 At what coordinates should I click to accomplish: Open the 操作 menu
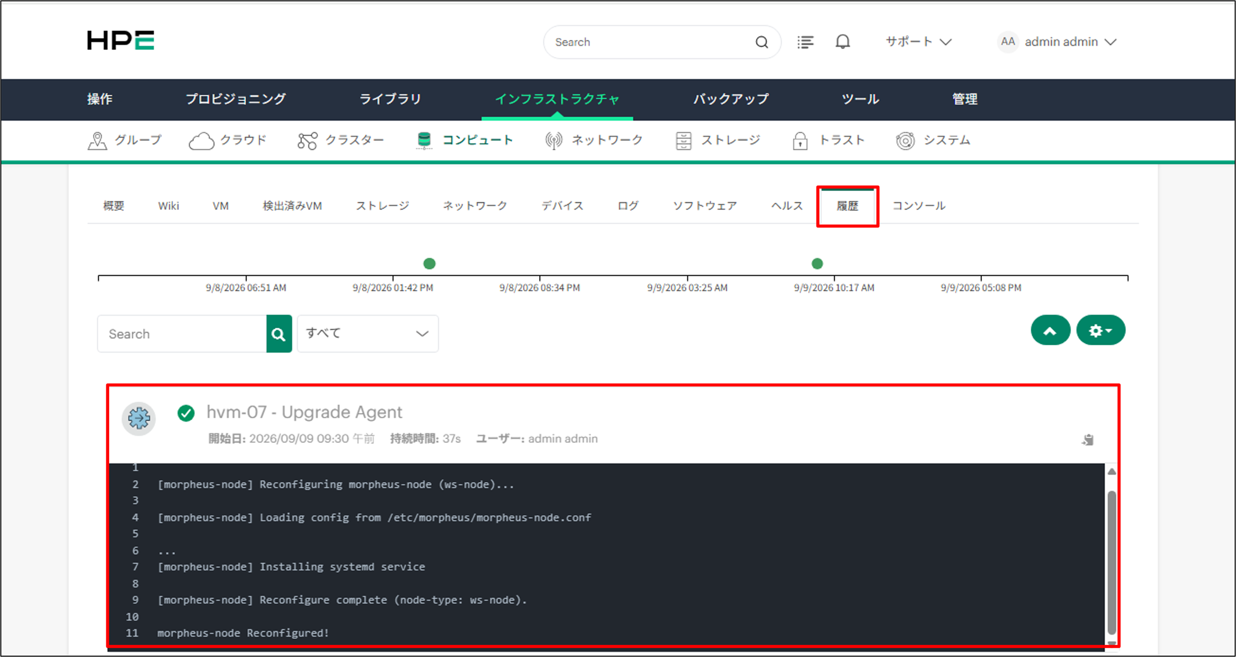pyautogui.click(x=100, y=99)
